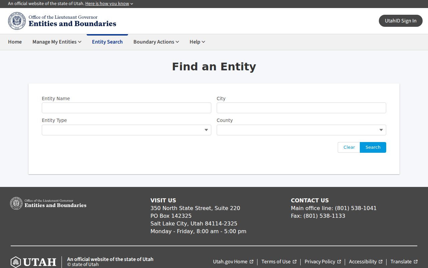428x268 pixels.
Task: Click the 'Find an Entity' heading
Action: pyautogui.click(x=214, y=67)
